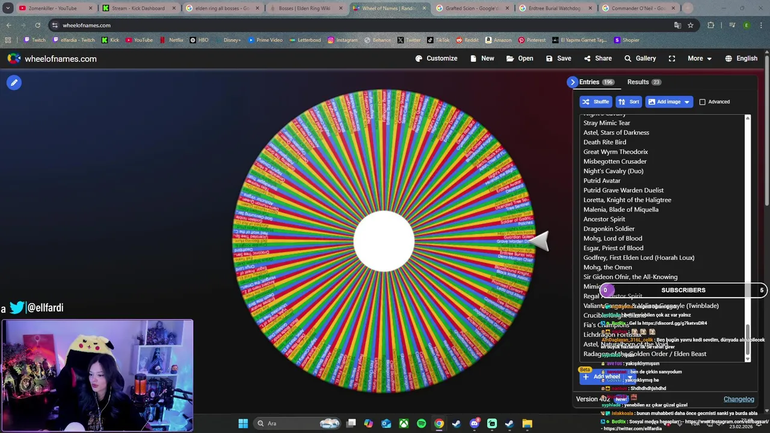Expand the More menu
The width and height of the screenshot is (770, 433).
700,58
